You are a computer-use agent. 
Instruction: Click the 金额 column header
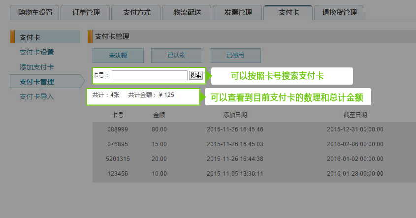click(x=159, y=115)
